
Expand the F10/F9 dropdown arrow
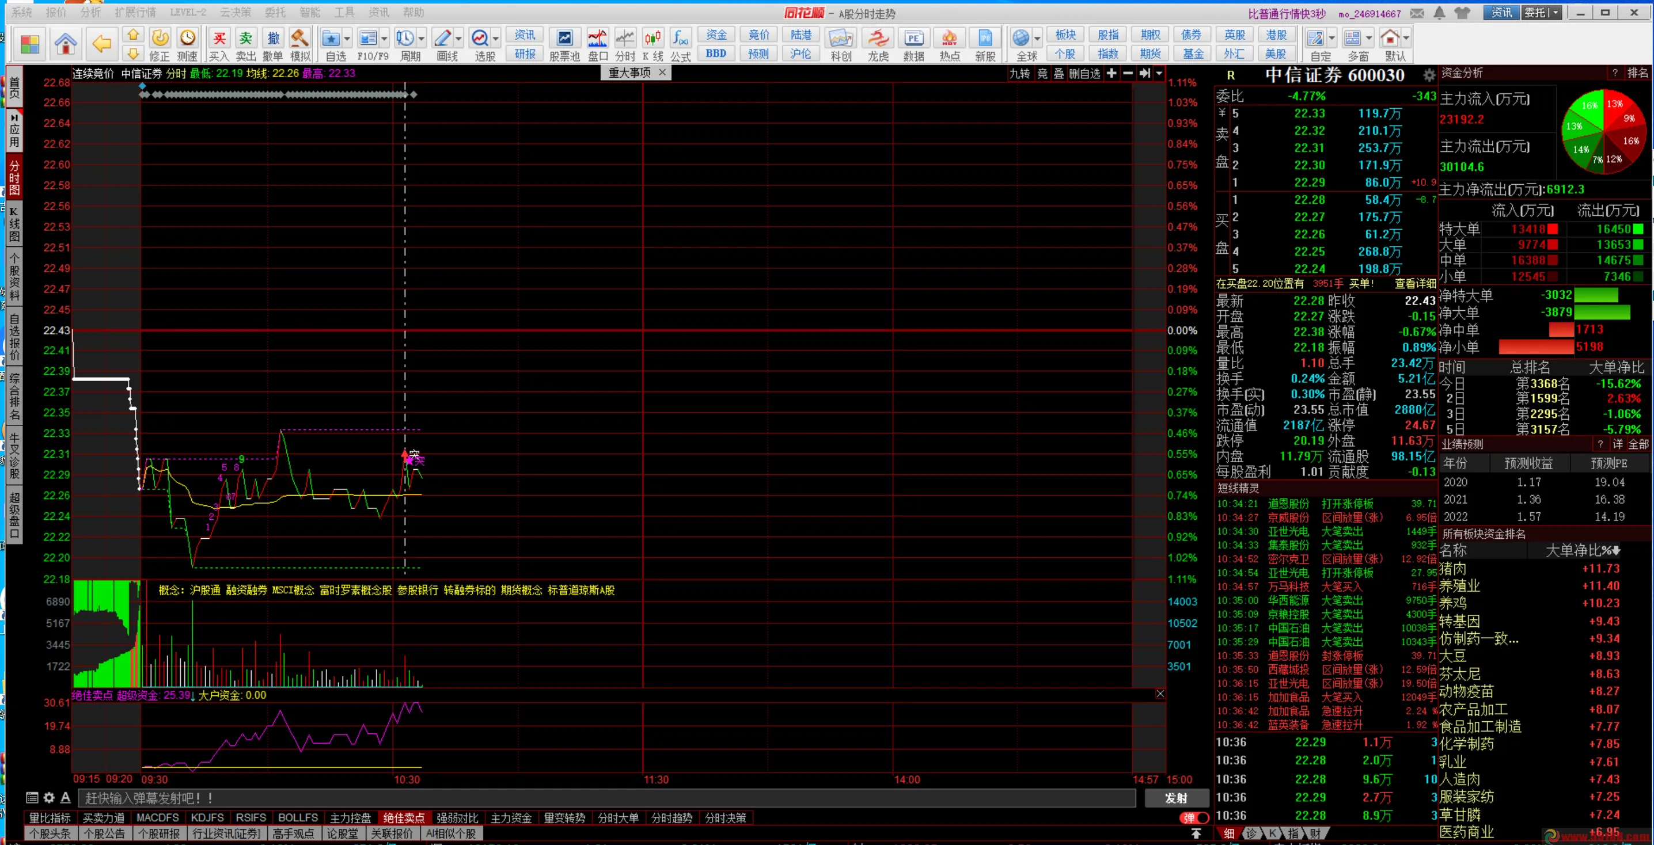click(385, 39)
